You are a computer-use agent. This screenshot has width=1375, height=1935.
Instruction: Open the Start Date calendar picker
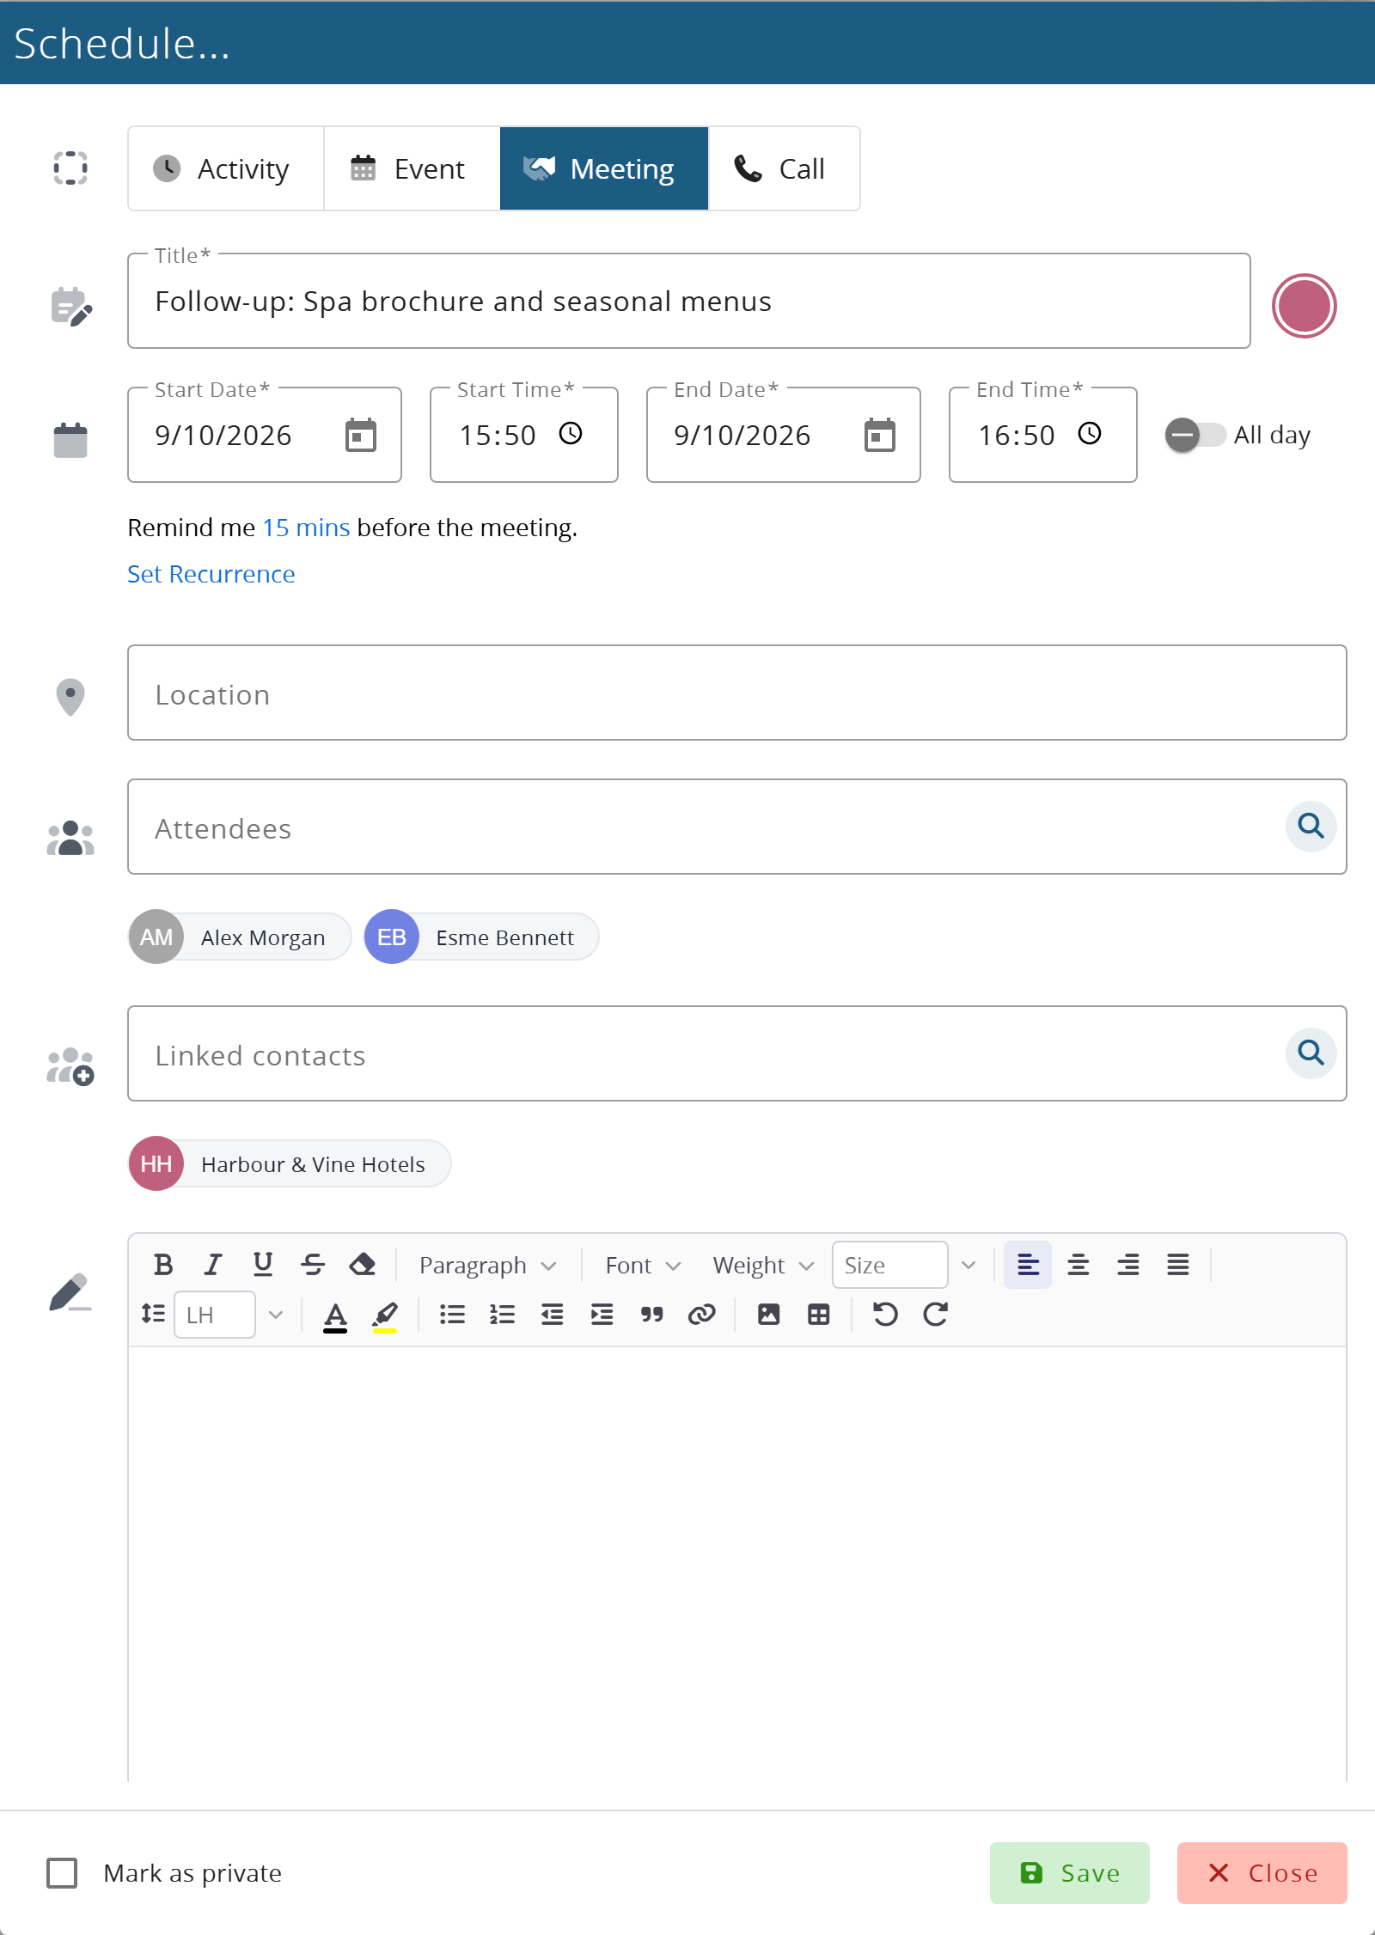tap(361, 435)
